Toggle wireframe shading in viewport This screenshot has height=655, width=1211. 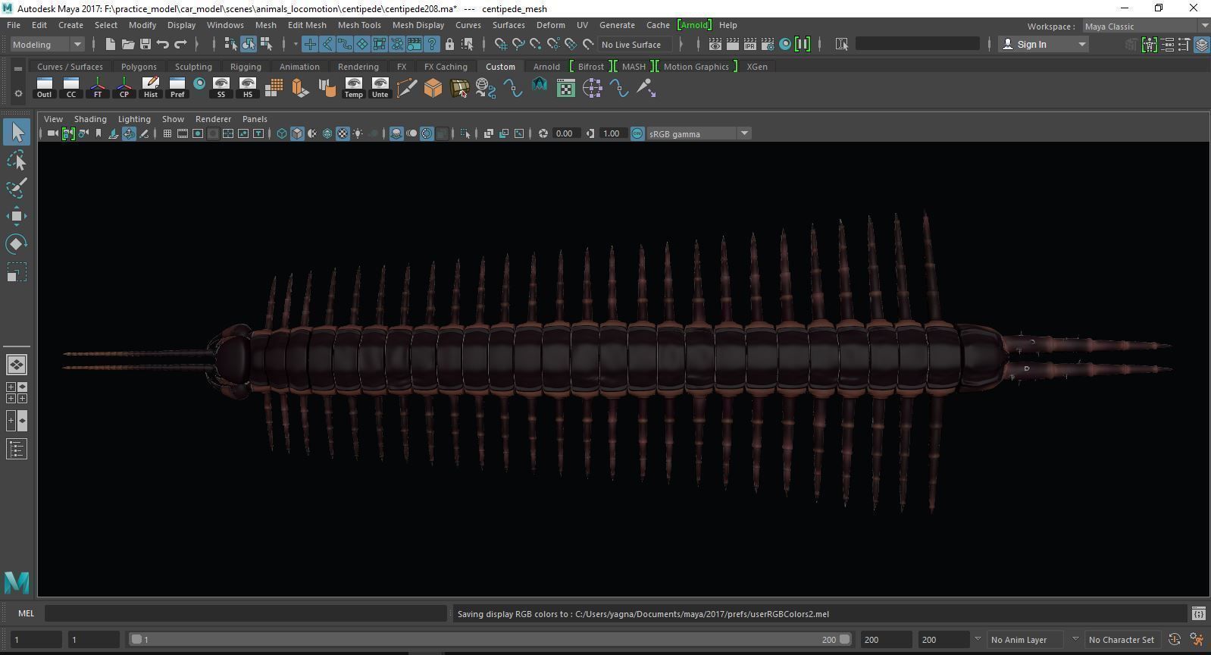282,133
